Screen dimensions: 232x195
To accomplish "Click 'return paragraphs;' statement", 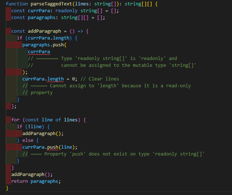I will pos(36,181).
